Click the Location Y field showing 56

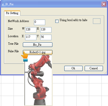coord(46,37)
